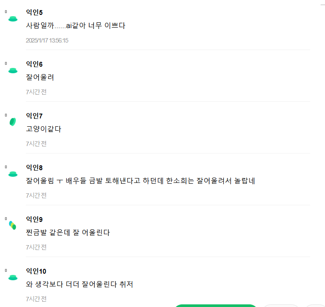Viewport: 325px width, 307px height.
Task: Open 익인9's yellow-green avatar
Action: 13,225
